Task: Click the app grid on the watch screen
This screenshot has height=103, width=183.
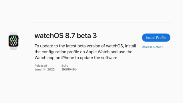Action: [x=13, y=41]
